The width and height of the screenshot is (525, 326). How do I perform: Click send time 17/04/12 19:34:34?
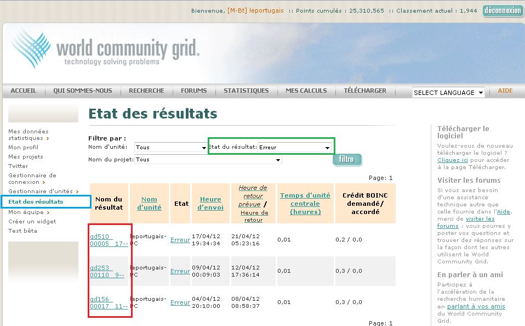(x=206, y=240)
